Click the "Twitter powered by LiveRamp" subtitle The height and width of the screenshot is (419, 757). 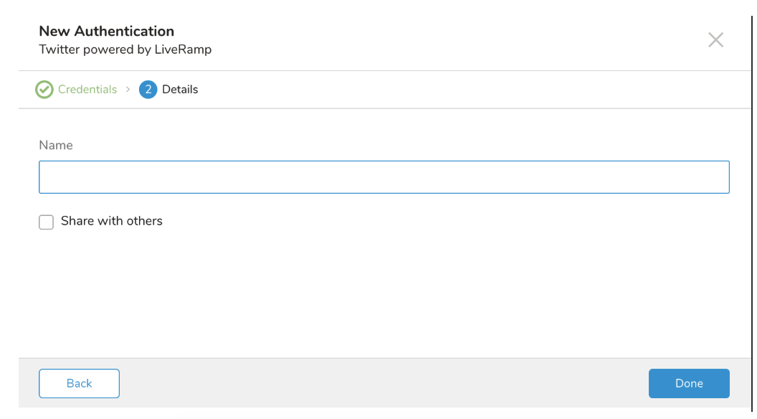point(125,50)
